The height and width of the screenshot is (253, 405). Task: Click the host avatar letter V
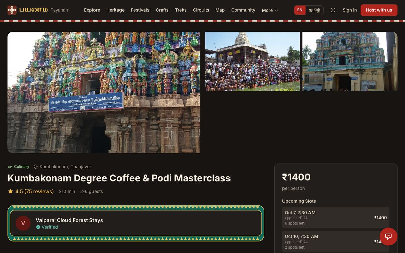[23, 223]
